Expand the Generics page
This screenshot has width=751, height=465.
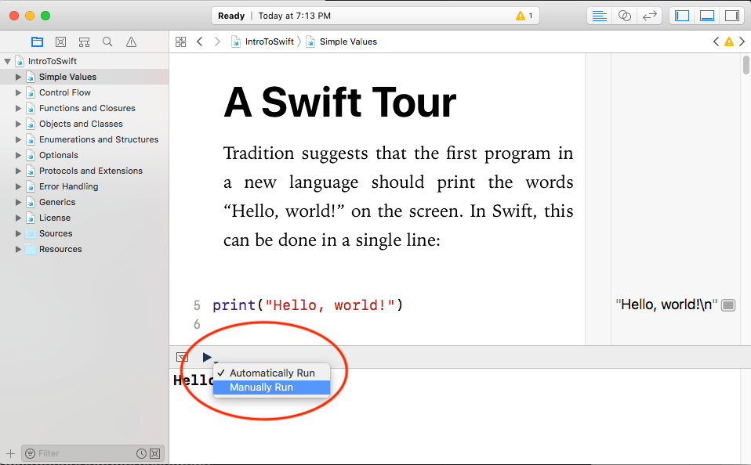[18, 202]
